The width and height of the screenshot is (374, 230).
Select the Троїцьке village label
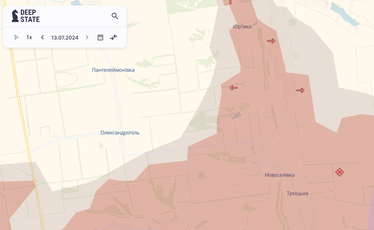(297, 193)
